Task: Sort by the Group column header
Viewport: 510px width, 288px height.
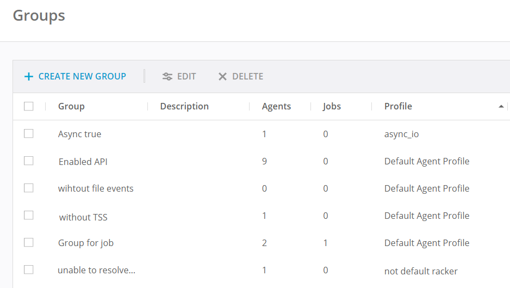Action: click(71, 106)
